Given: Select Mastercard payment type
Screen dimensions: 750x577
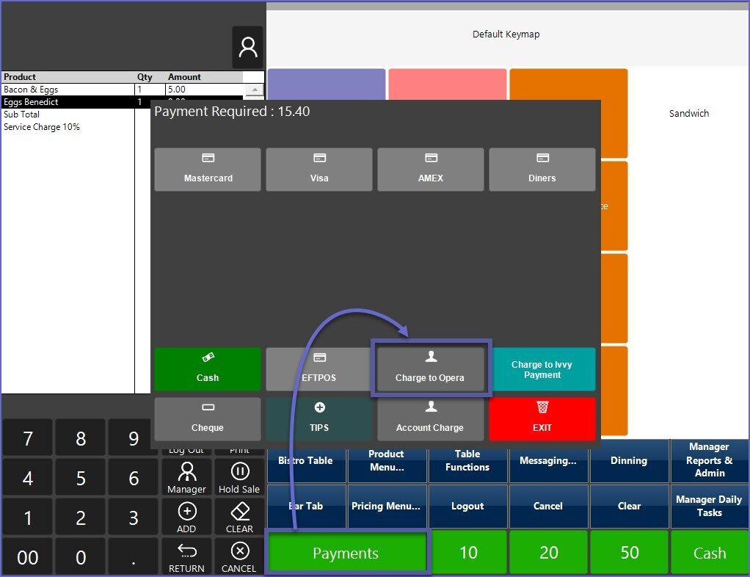Looking at the screenshot, I should [208, 170].
